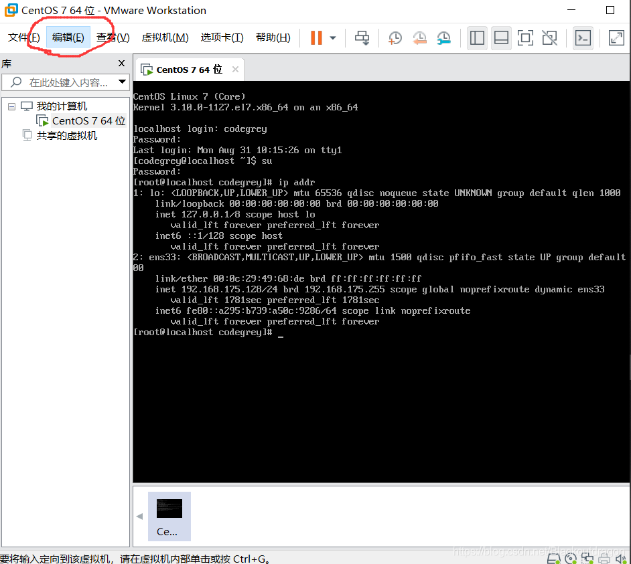This screenshot has height=564, width=631.
Task: Enter full screen mode icon
Action: pos(525,37)
